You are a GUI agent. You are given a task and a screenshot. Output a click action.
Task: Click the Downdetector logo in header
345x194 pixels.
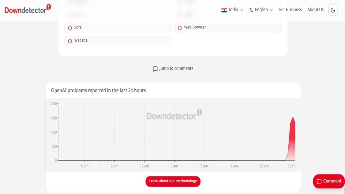tap(28, 9)
